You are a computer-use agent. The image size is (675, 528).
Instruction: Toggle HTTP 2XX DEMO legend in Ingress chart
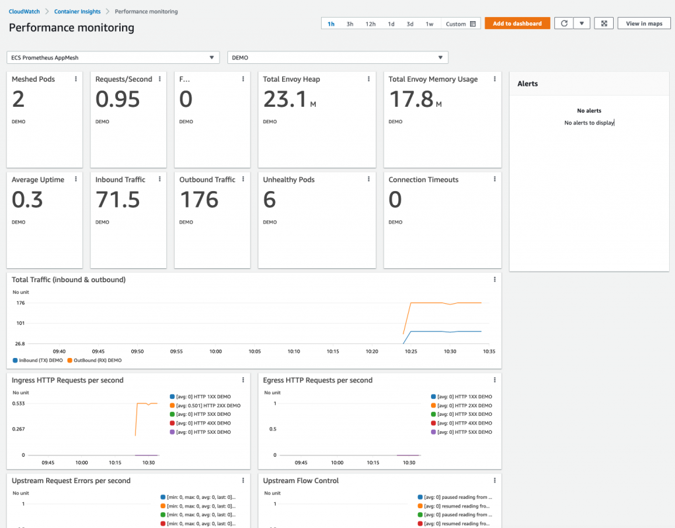pyautogui.click(x=173, y=405)
